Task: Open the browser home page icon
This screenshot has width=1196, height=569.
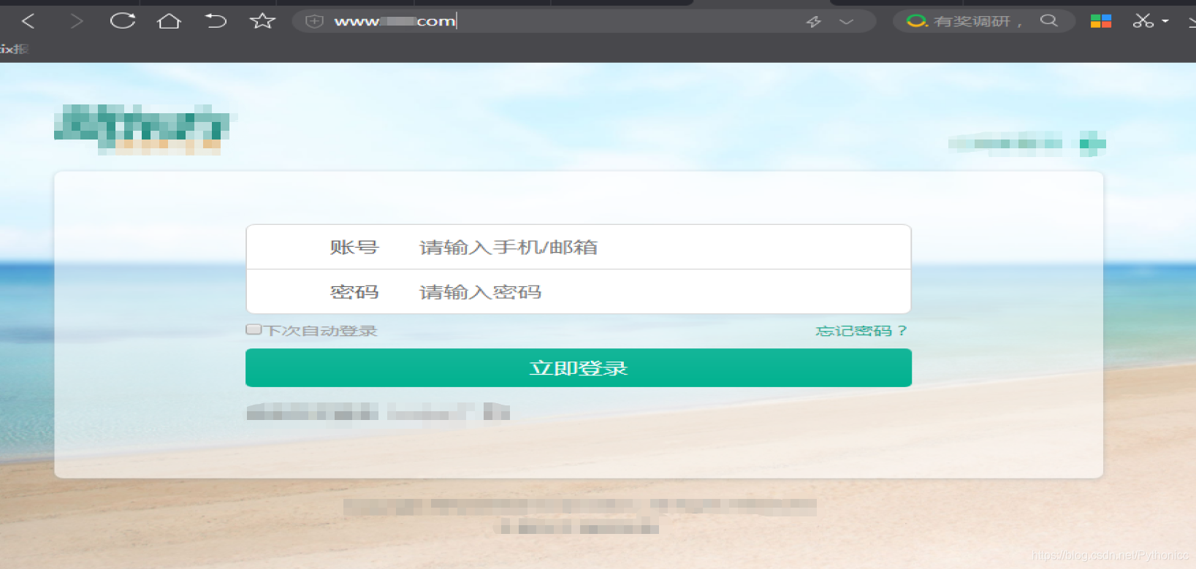Action: (169, 21)
